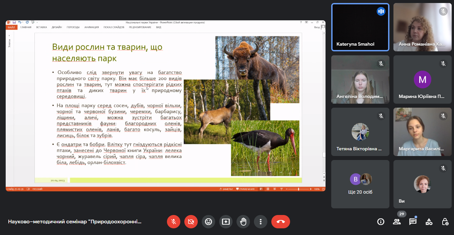This screenshot has height=235, width=454.
Task: Leave the call with the red button
Action: tap(280, 222)
